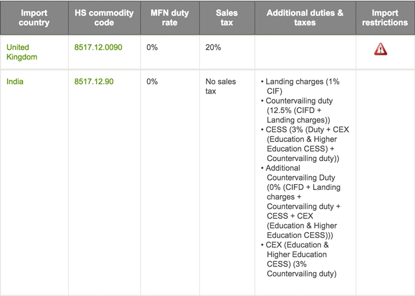Click the Import country column header

pyautogui.click(x=34, y=18)
